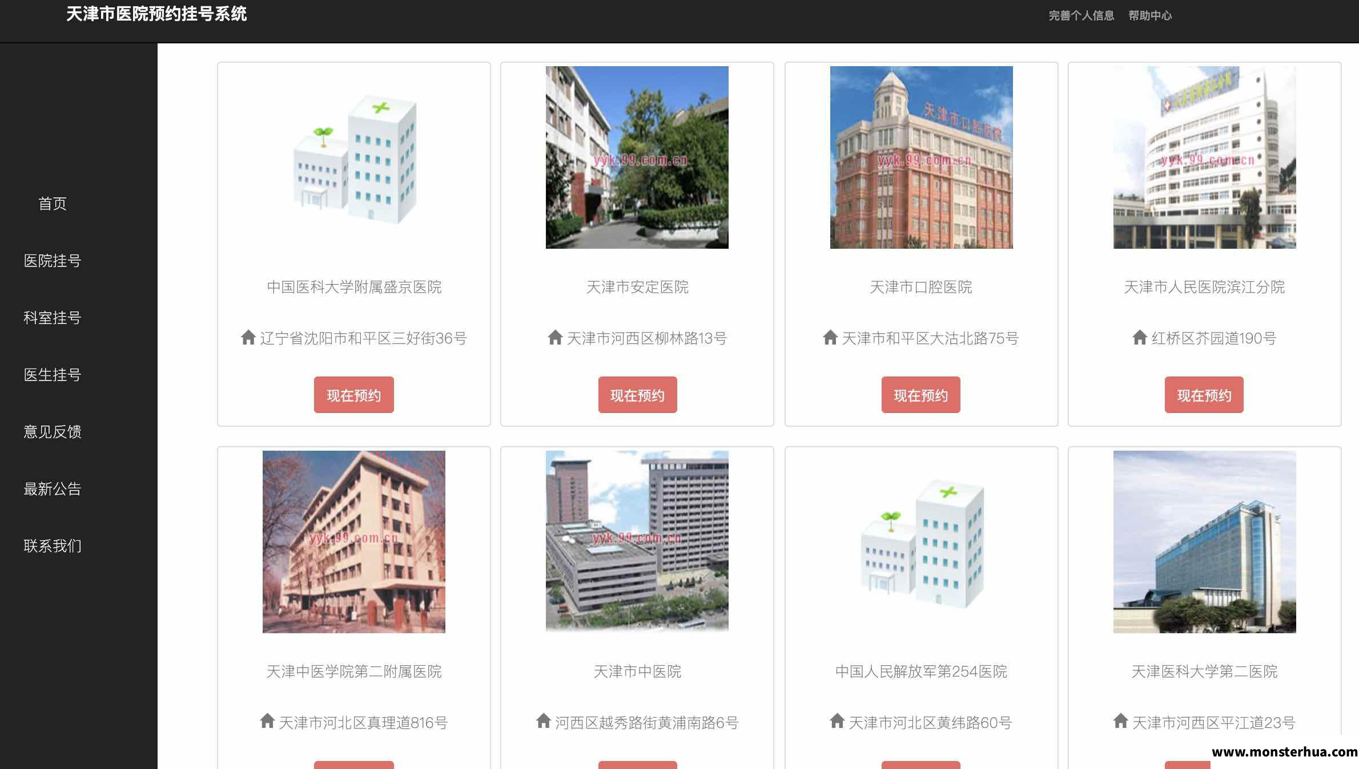Image resolution: width=1359 pixels, height=769 pixels.
Task: Click 现在预约 for 天津市人民医院滨江分院
Action: (x=1204, y=395)
